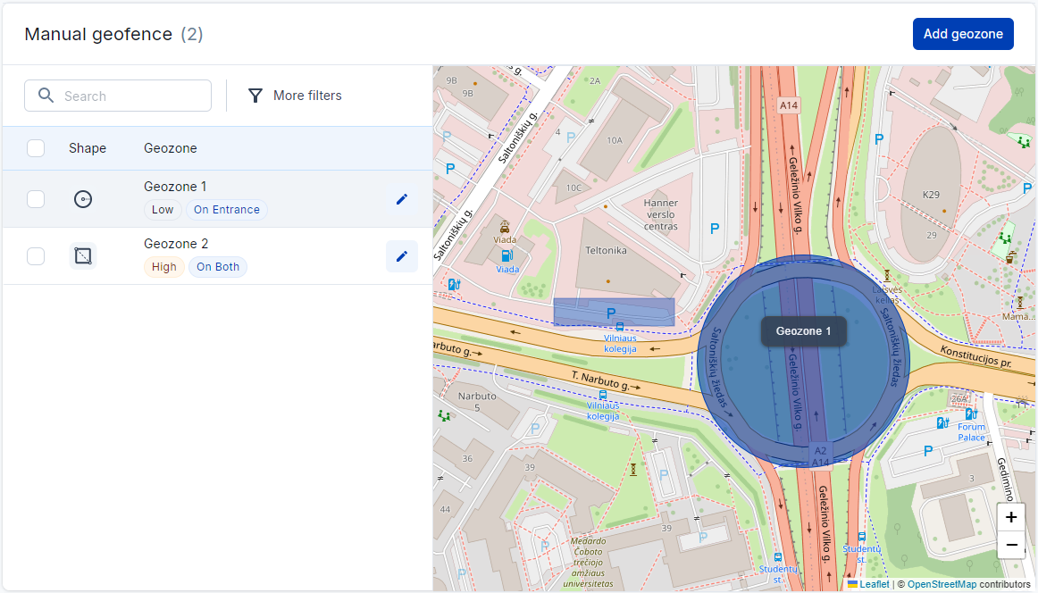1038x593 pixels.
Task: Click the funnel filter icon
Action: (255, 96)
